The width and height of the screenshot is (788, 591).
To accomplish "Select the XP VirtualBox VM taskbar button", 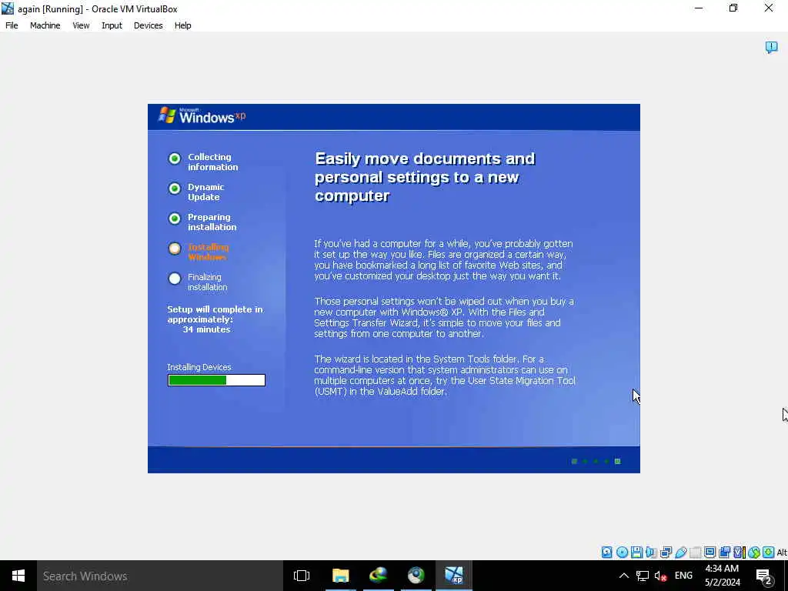I will 454,576.
